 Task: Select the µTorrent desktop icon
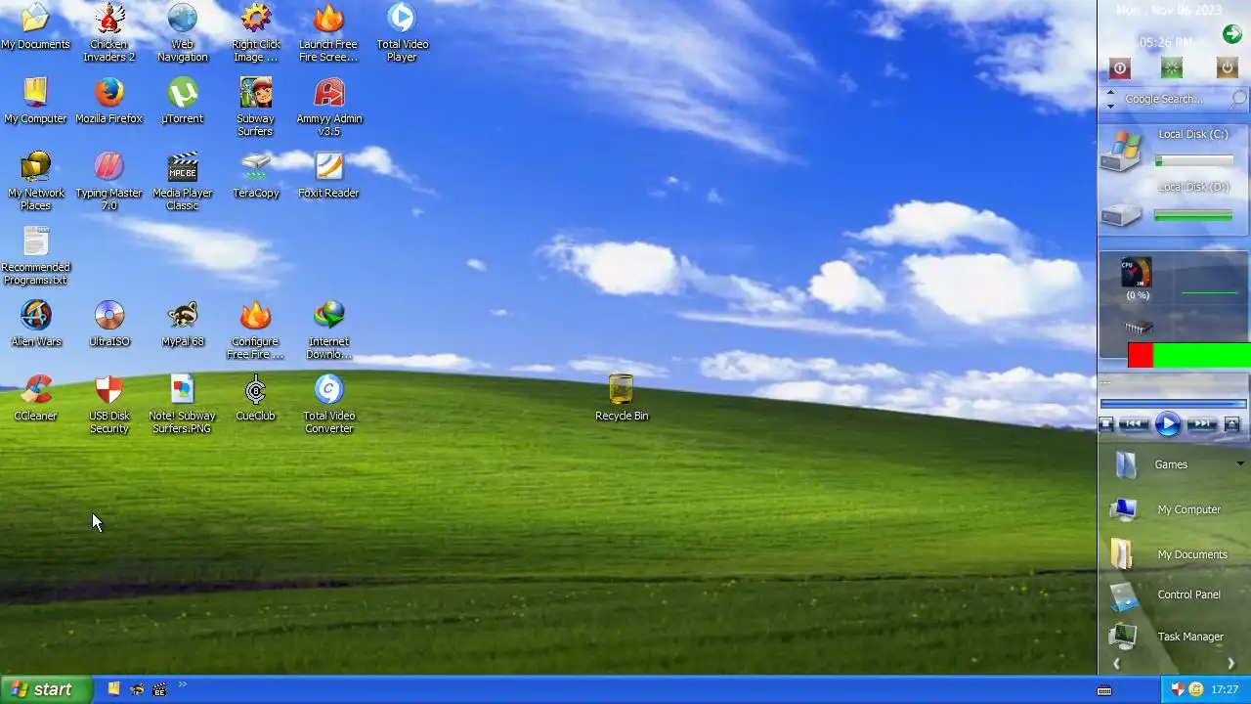[182, 101]
